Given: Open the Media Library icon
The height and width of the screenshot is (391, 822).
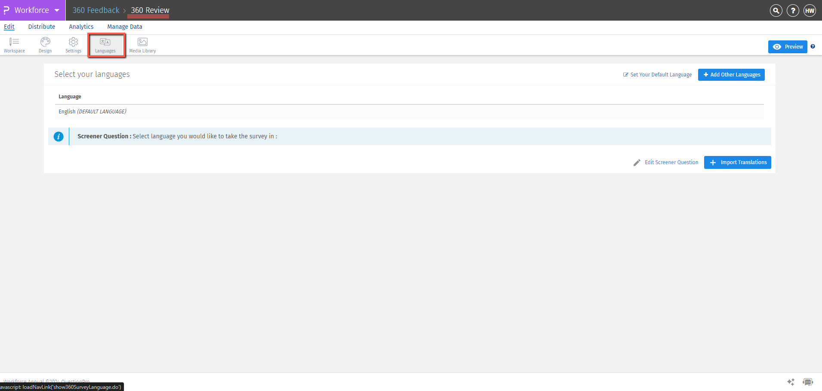Looking at the screenshot, I should [142, 42].
